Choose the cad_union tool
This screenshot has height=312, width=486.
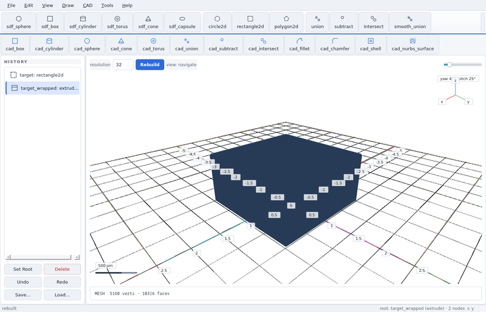(x=187, y=45)
